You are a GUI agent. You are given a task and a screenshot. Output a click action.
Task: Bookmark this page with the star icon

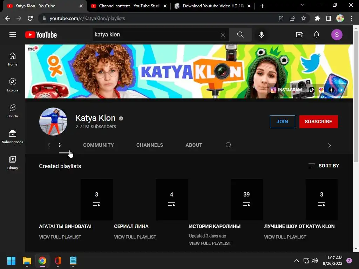[304, 18]
